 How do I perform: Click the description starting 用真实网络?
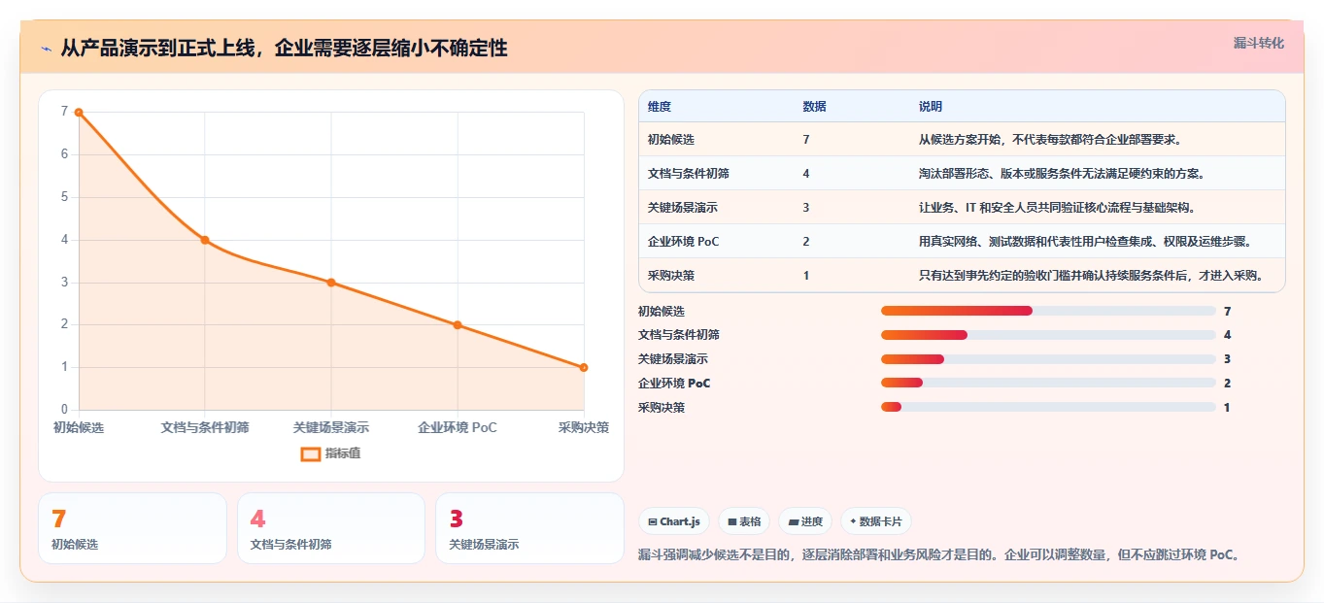(1085, 242)
